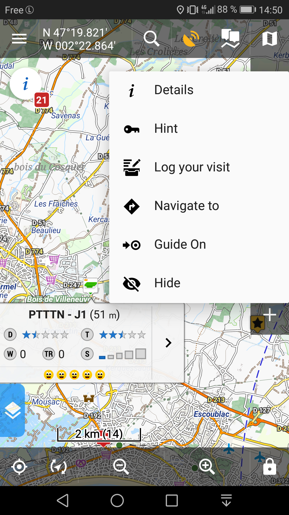The width and height of the screenshot is (289, 515).
Task: Tap Log your visit option
Action: point(192,167)
